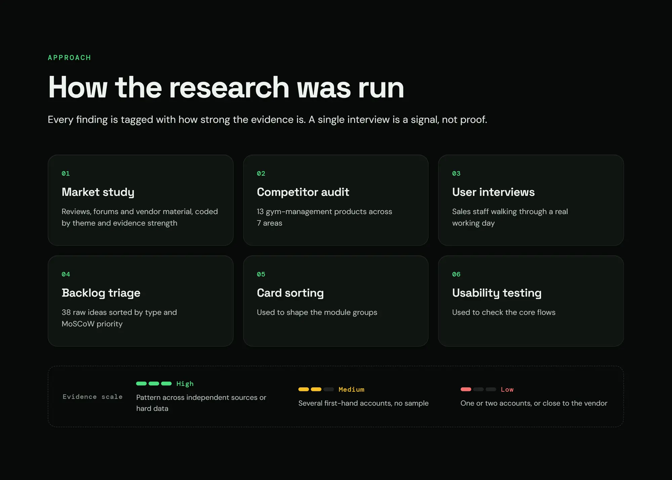Click the APPROACH section label
672x480 pixels.
69,58
